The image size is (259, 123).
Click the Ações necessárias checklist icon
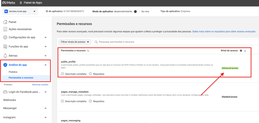pos(6,29)
